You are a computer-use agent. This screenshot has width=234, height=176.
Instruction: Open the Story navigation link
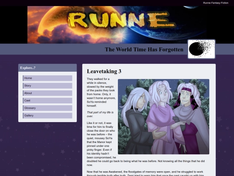[48, 86]
